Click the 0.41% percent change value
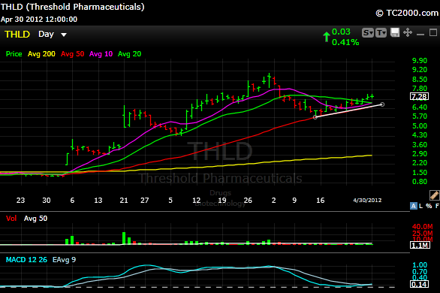Screen dimensions: 440x293 [345, 42]
